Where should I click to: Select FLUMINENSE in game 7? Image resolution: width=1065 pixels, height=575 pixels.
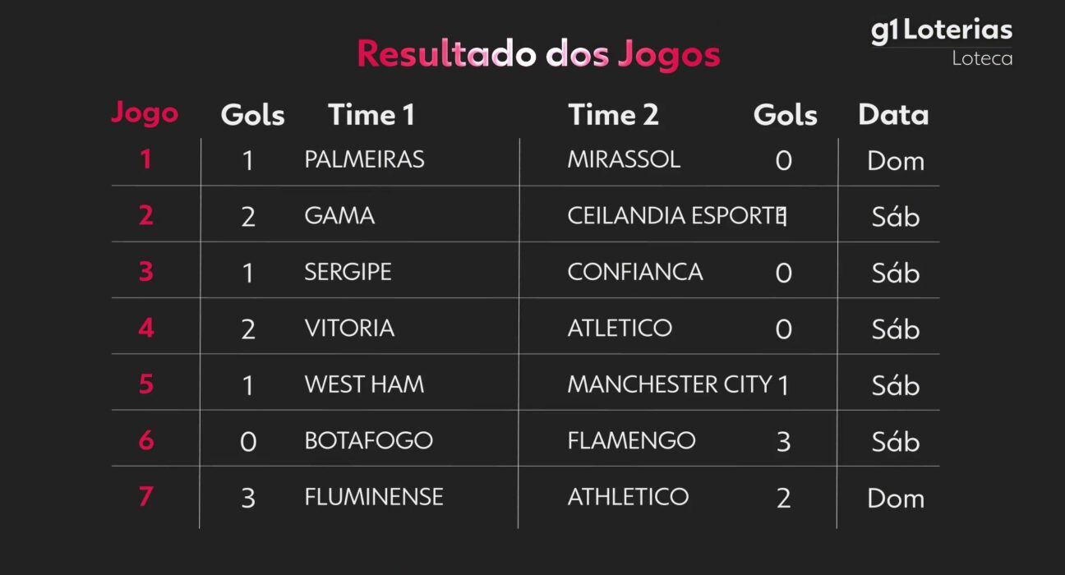coord(374,497)
